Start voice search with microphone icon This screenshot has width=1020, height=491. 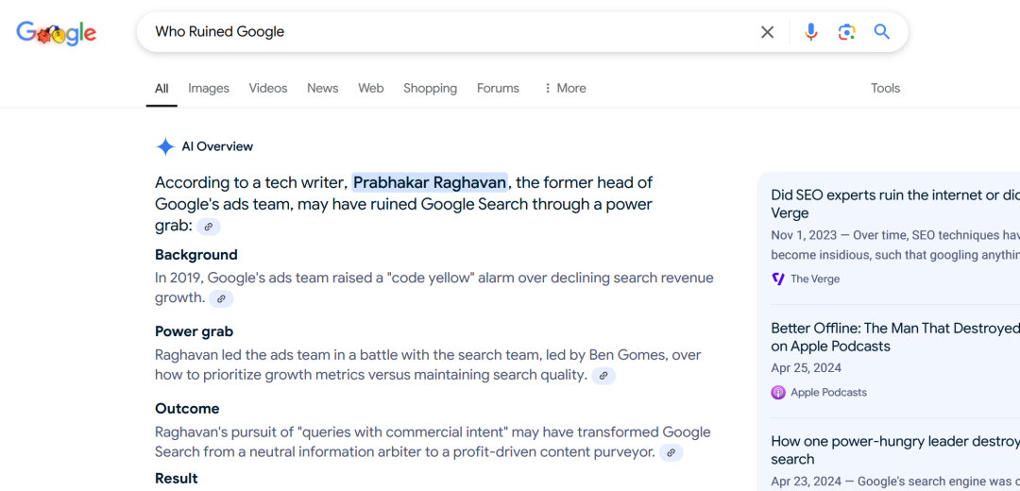[810, 32]
